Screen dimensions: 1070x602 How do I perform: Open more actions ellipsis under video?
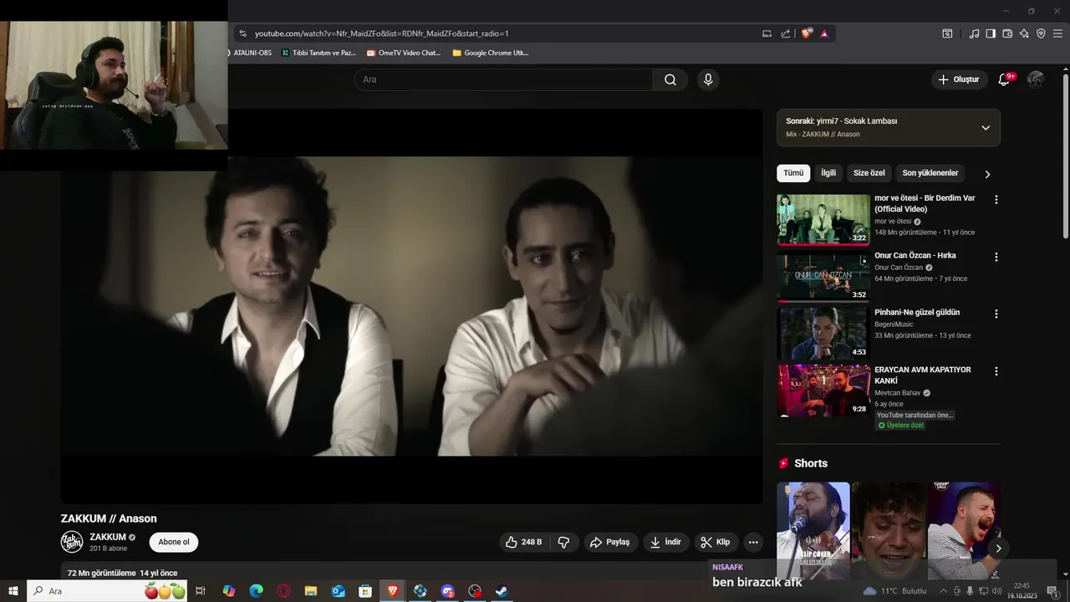[x=753, y=542]
